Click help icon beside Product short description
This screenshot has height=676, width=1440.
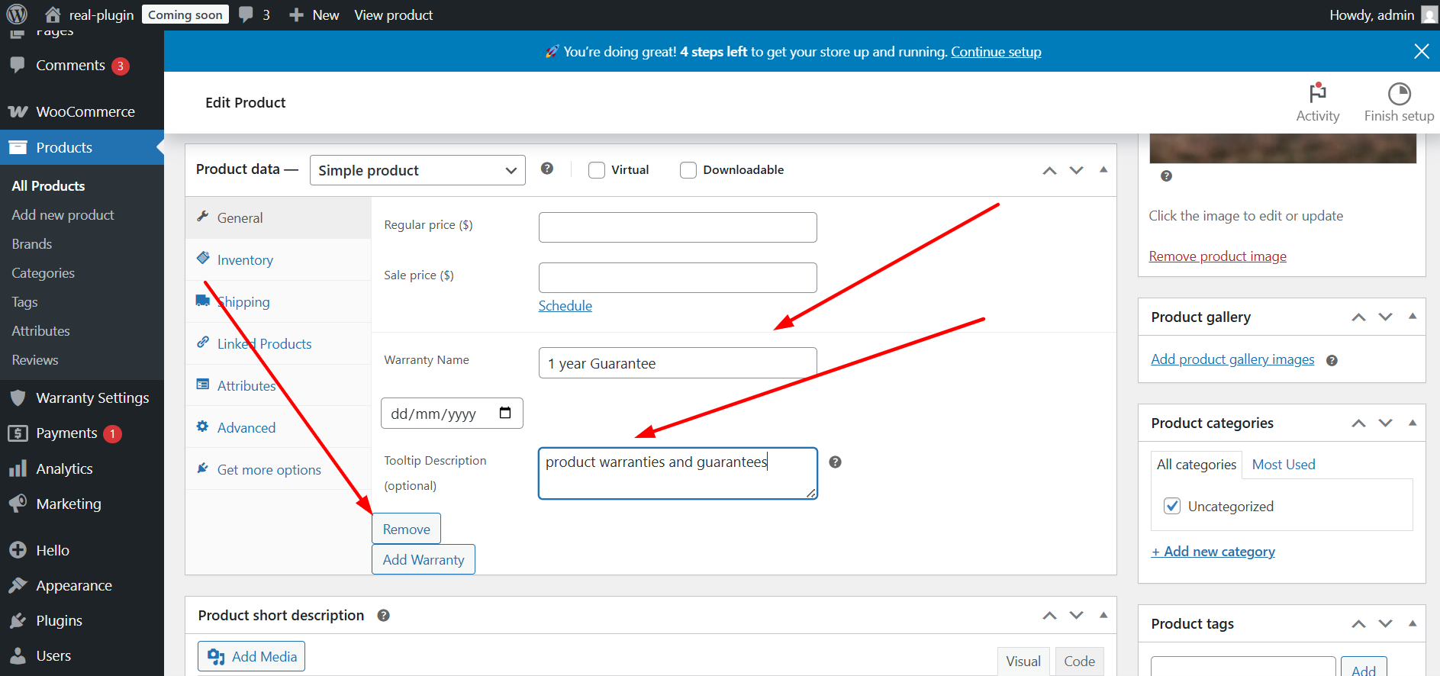(383, 616)
